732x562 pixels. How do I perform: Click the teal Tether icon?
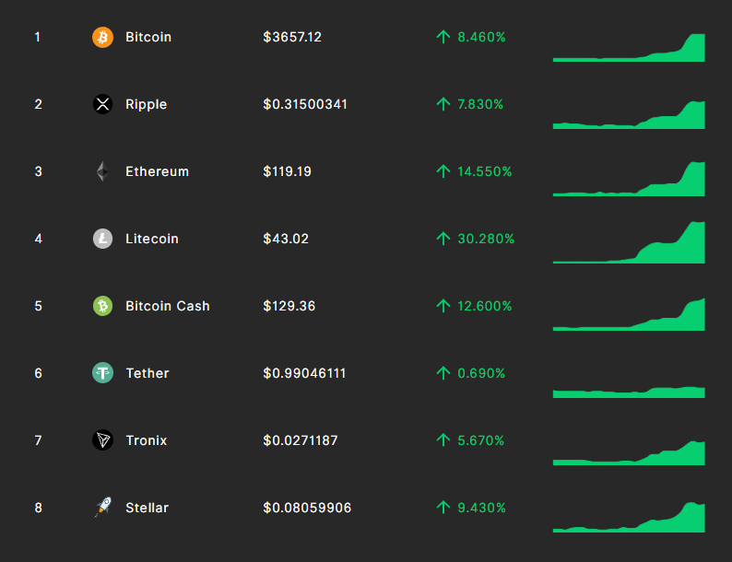[x=102, y=372]
